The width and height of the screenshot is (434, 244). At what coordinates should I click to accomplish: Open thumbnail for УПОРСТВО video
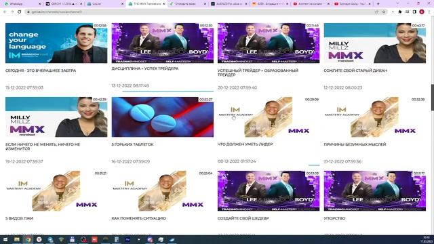(x=375, y=190)
